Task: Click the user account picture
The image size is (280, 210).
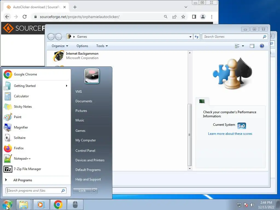Action: [x=92, y=76]
